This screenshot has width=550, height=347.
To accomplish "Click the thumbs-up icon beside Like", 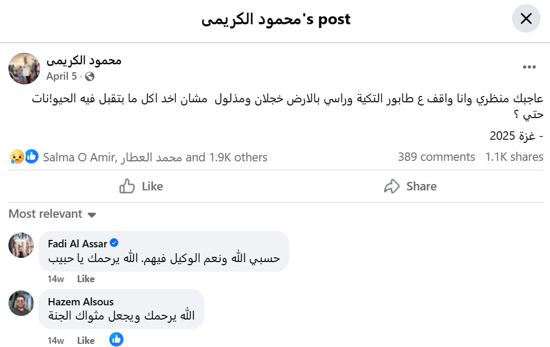I will click(x=127, y=186).
